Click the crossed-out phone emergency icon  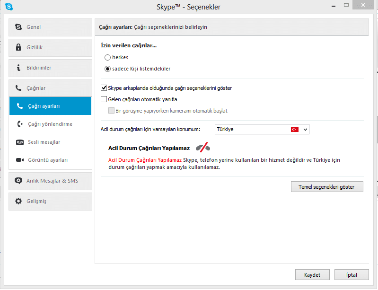203,147
